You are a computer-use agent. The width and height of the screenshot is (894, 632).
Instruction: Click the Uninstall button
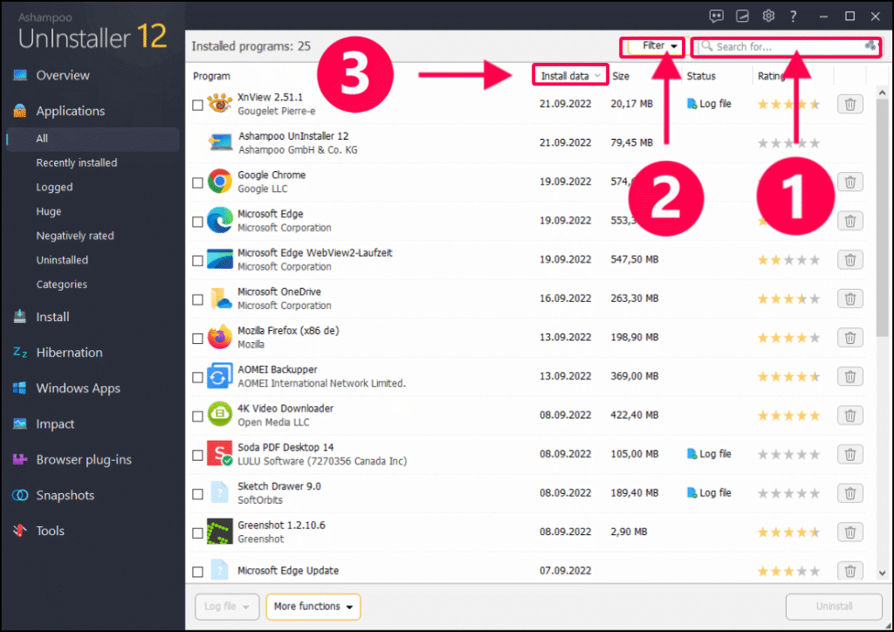(834, 607)
